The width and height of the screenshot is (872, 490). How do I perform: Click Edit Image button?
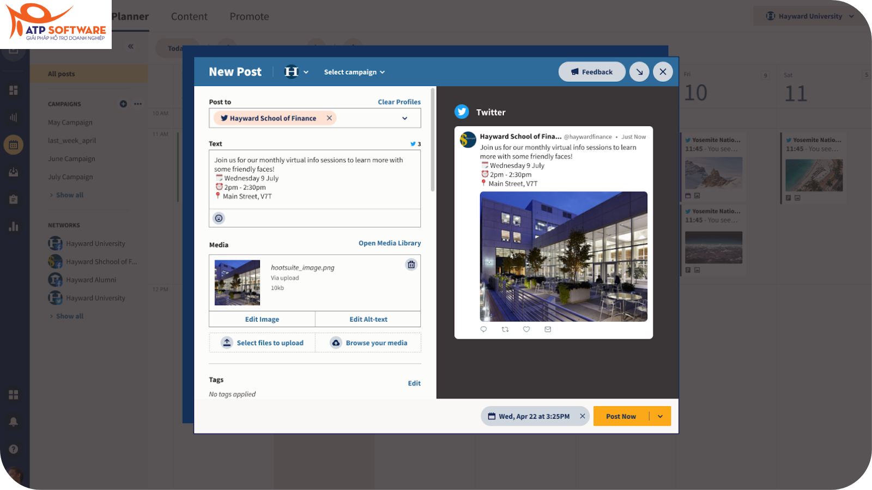coord(262,320)
